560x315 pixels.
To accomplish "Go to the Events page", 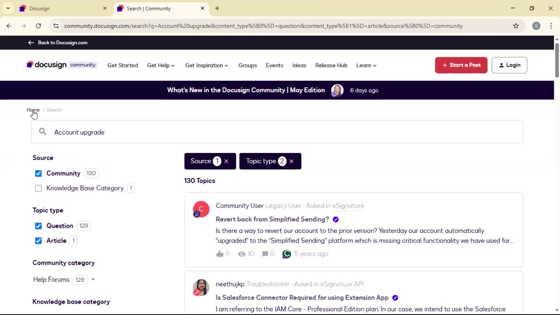I will point(274,65).
